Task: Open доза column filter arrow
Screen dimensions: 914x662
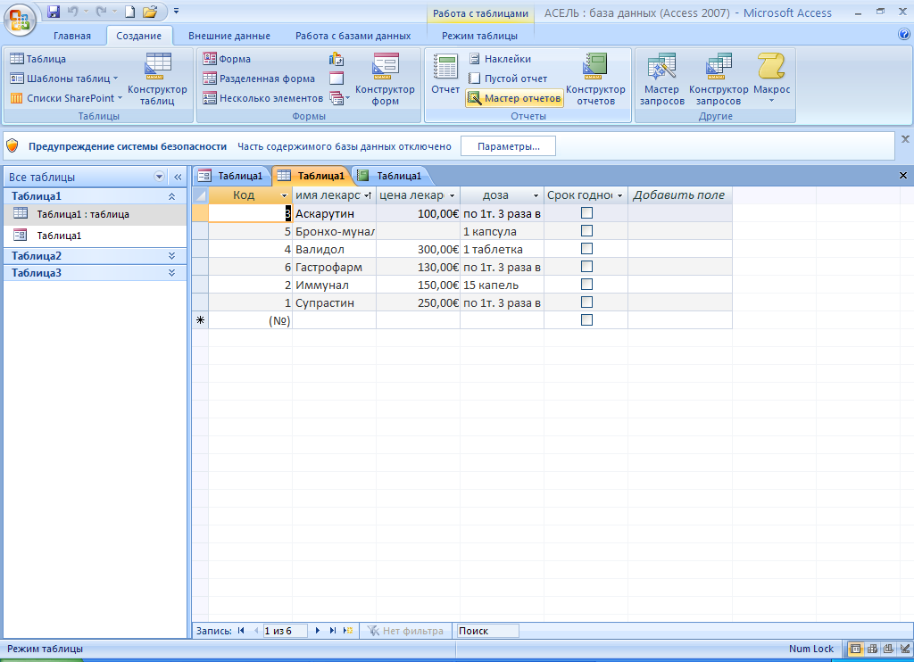Action: click(536, 195)
